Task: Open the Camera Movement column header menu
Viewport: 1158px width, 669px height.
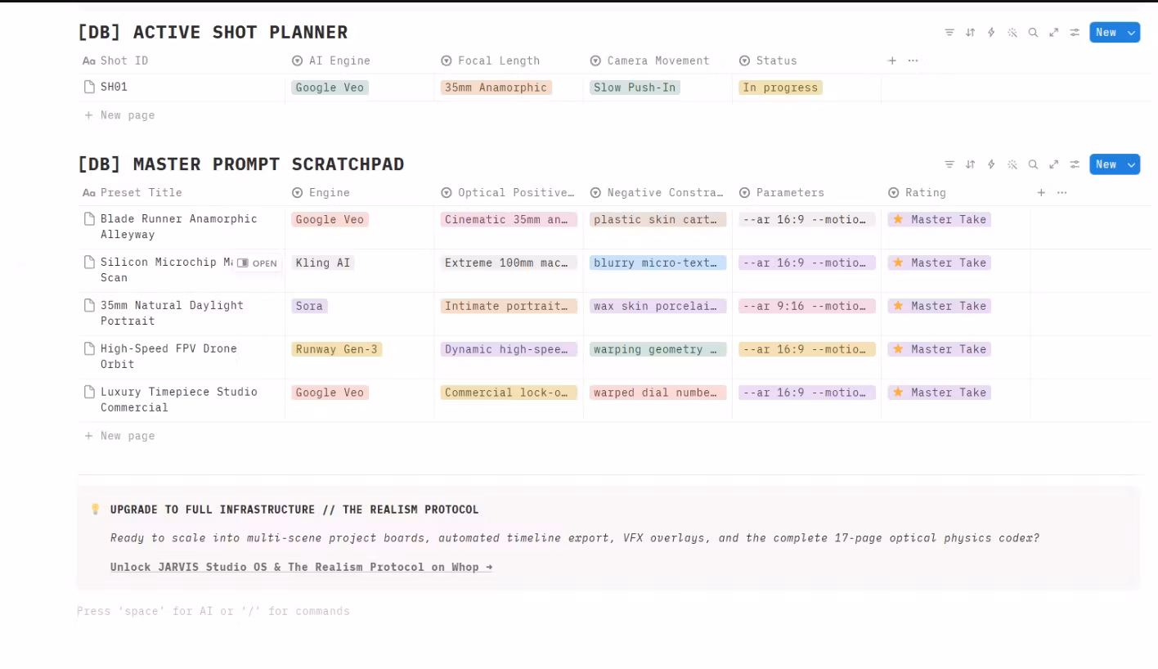Action: (x=650, y=61)
